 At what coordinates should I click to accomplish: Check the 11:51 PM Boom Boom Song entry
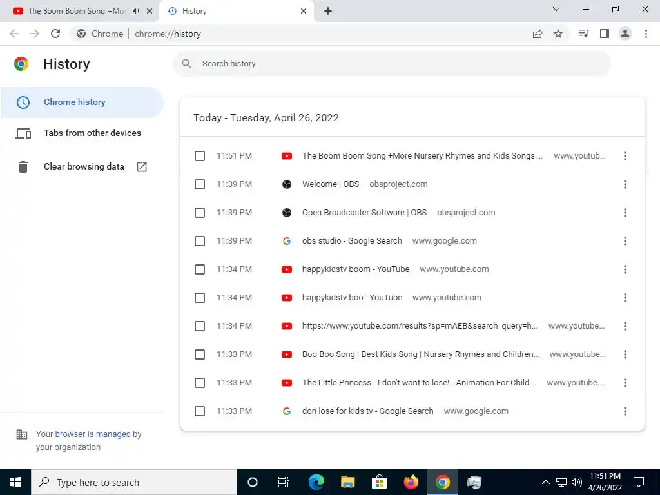tap(200, 156)
